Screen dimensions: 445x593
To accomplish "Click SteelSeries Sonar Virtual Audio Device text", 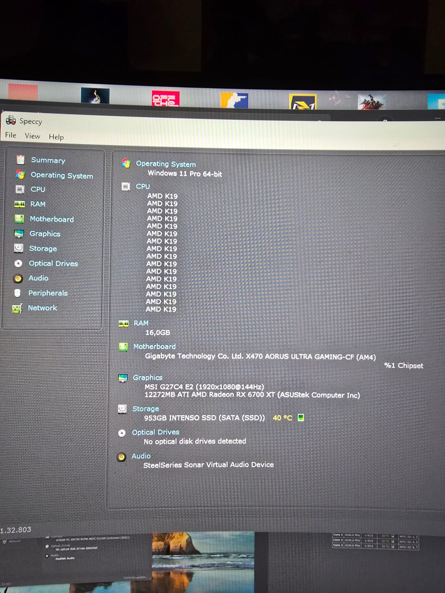I will pyautogui.click(x=208, y=465).
